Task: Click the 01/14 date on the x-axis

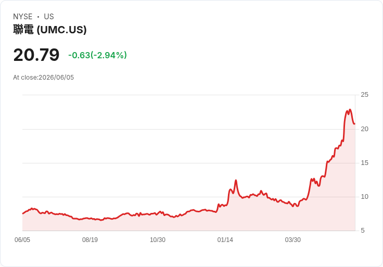Action: click(225, 239)
